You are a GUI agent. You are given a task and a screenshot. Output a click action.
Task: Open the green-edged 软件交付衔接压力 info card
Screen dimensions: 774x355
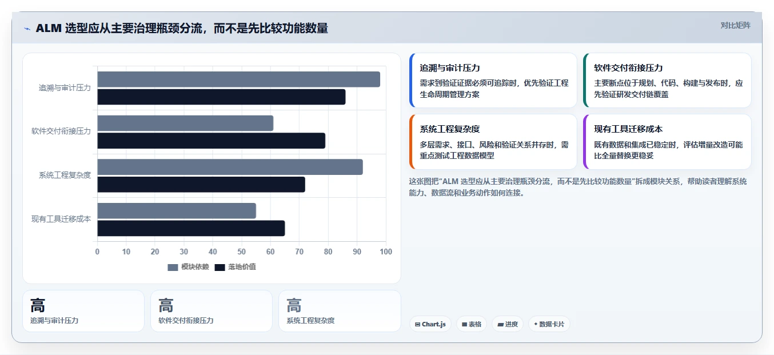click(667, 81)
